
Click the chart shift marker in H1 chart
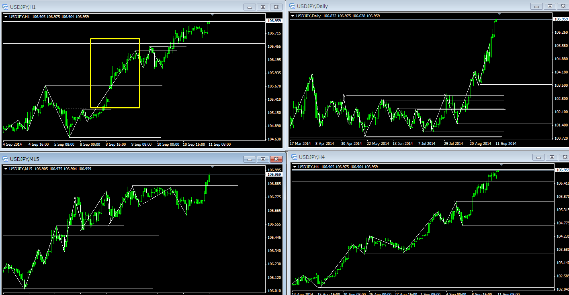213,15
